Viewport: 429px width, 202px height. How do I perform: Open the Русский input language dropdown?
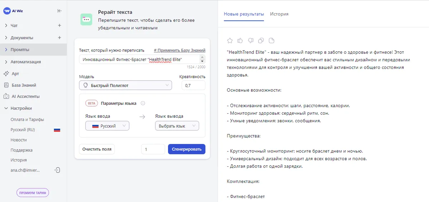pyautogui.click(x=107, y=126)
